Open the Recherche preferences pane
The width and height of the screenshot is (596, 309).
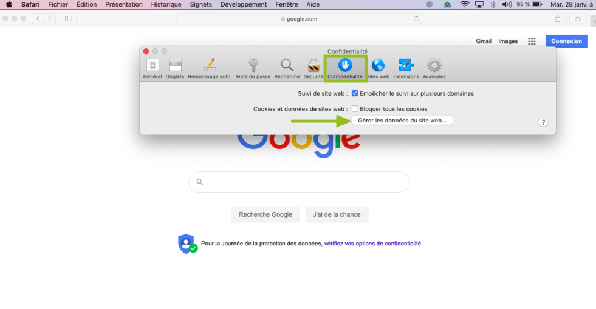click(287, 68)
